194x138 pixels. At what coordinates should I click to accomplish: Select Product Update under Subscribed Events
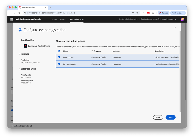click(x=27, y=82)
